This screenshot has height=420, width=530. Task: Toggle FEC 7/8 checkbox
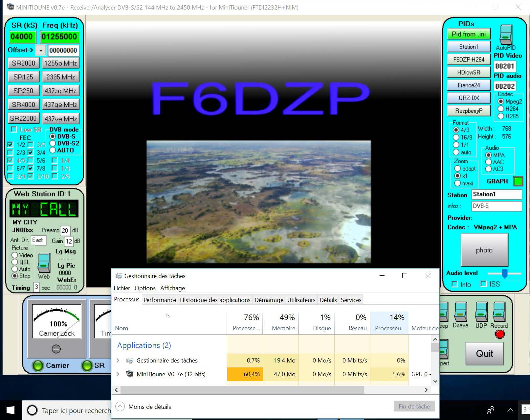tap(30, 168)
